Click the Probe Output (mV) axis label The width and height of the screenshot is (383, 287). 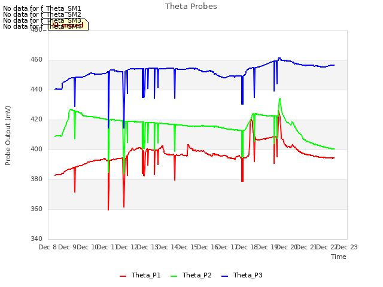[8, 136]
